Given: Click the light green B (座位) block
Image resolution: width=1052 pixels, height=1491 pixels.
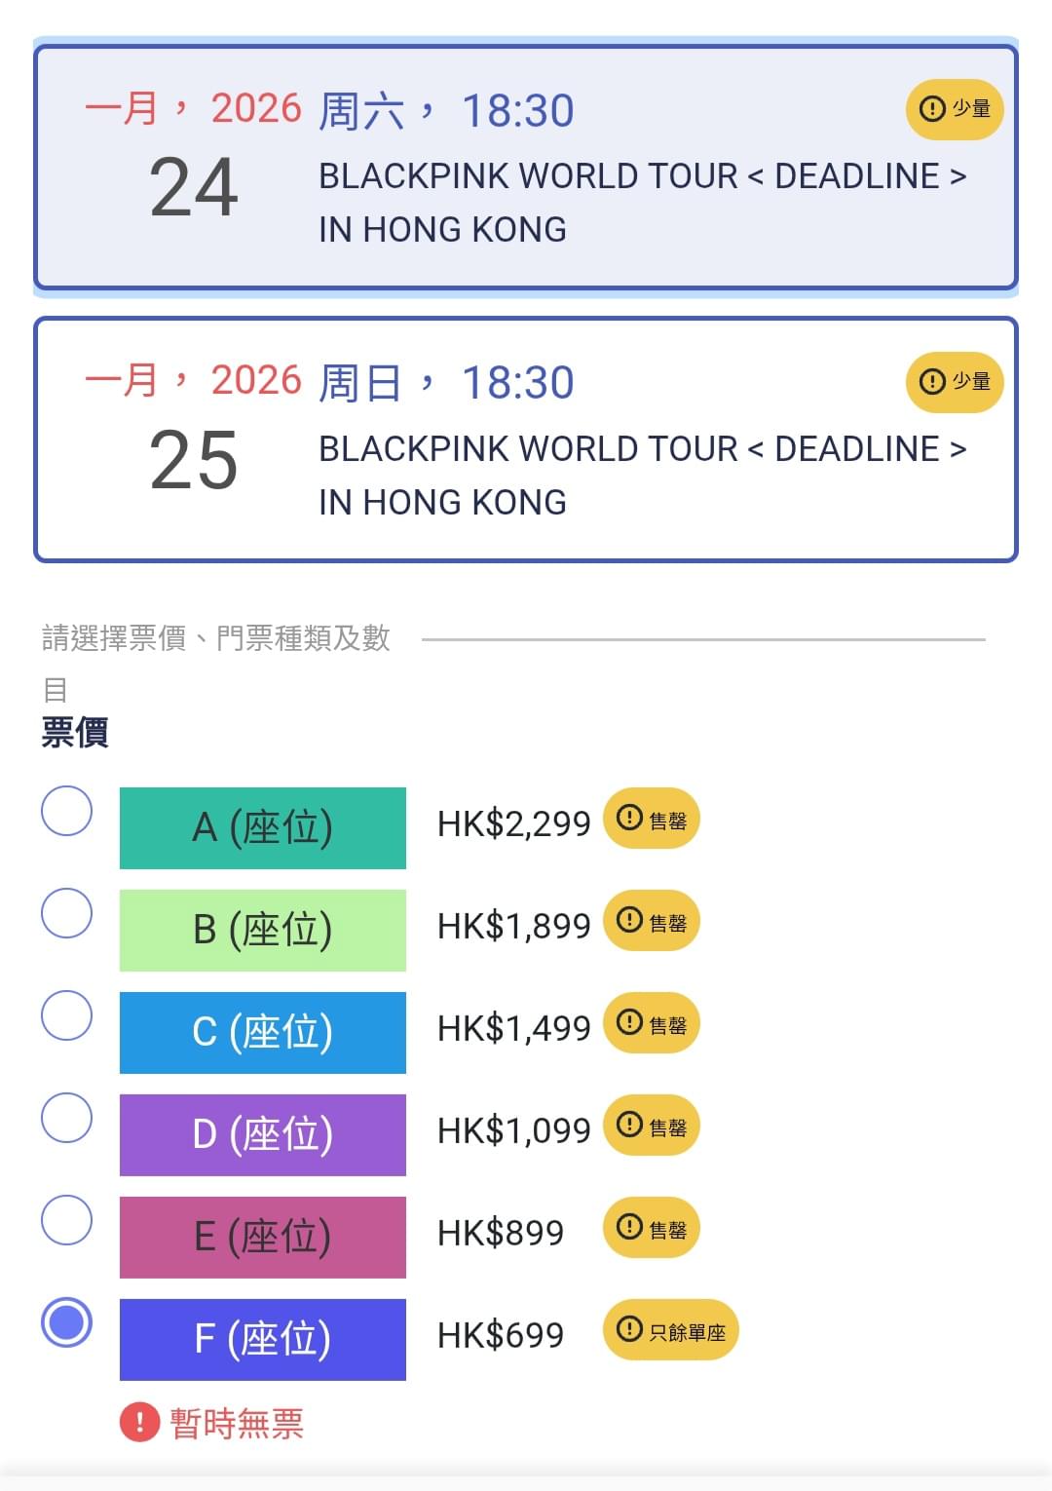Looking at the screenshot, I should 263,931.
